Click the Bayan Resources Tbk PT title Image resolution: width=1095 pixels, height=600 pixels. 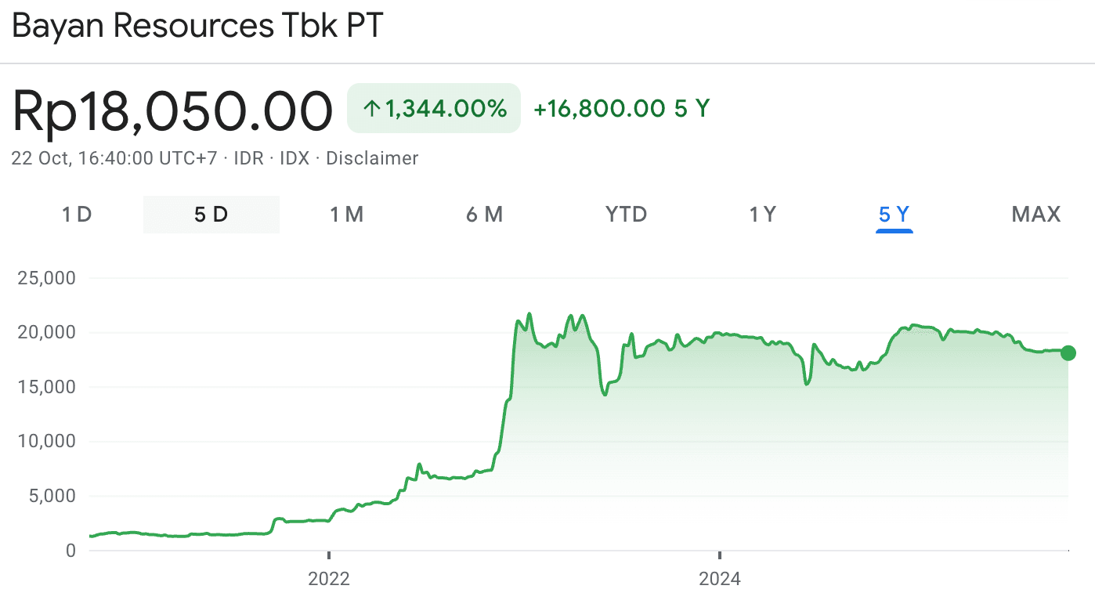[196, 26]
